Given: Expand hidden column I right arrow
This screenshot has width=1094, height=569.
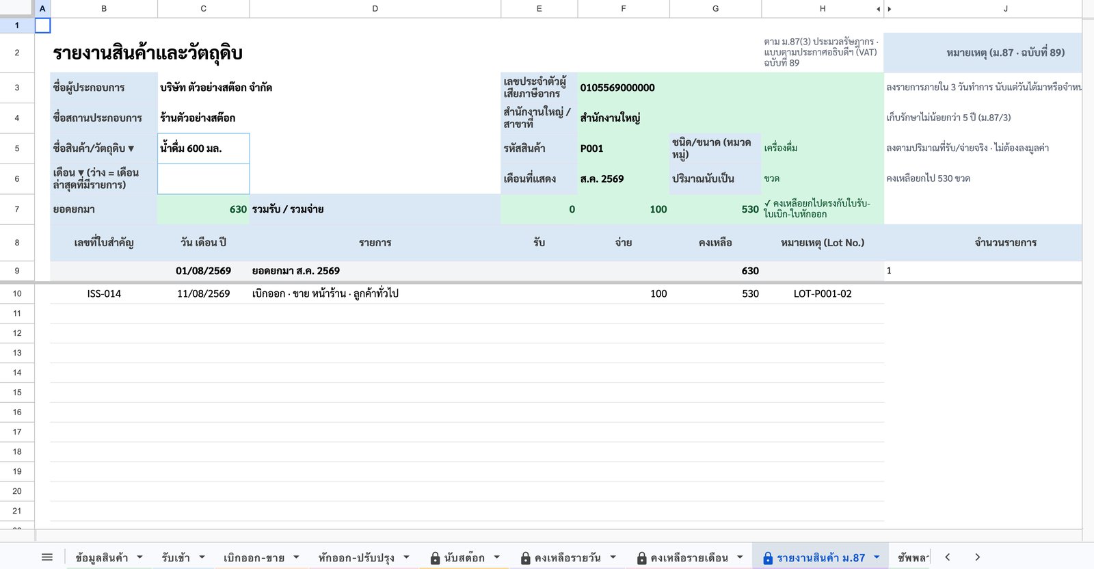Looking at the screenshot, I should pos(889,9).
